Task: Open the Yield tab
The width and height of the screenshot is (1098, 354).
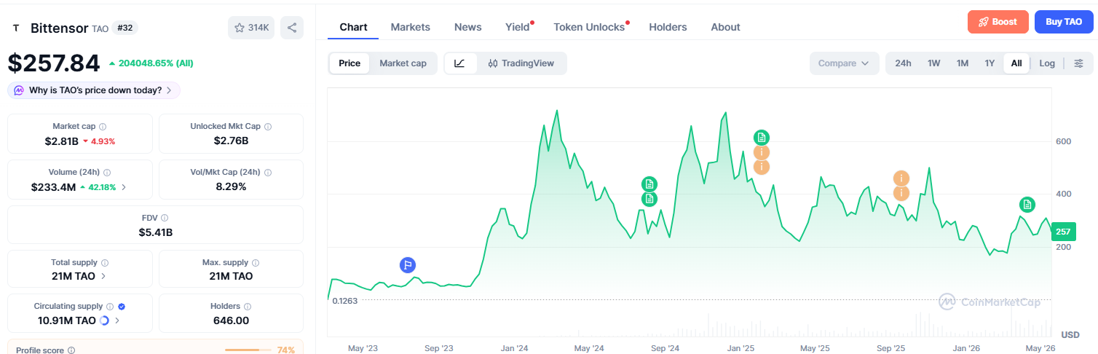Action: point(518,27)
